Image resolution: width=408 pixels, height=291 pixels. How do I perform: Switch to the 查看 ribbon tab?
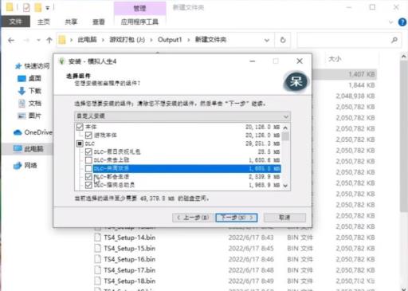tap(99, 22)
